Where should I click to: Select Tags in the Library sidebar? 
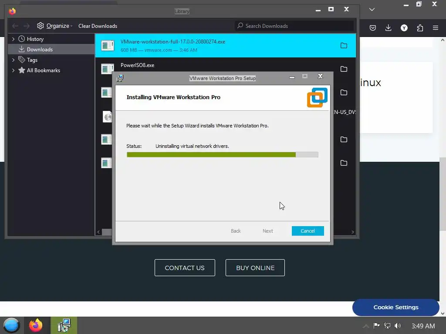point(32,60)
